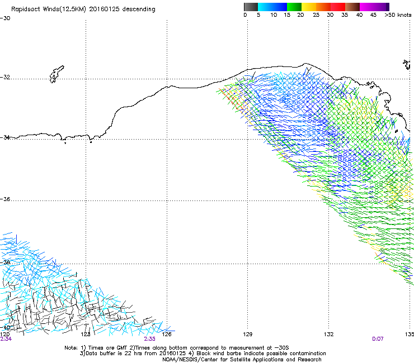
Task: Click the cyan-blue 5-15 knots legend segment
Action: [x=272, y=7]
